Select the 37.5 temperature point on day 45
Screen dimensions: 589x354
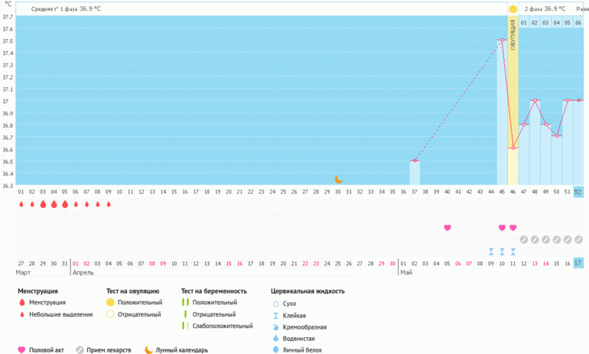502,41
